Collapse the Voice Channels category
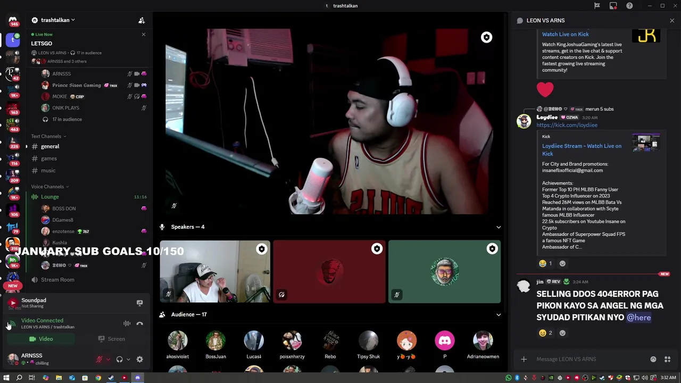This screenshot has height=383, width=681. pyautogui.click(x=50, y=187)
